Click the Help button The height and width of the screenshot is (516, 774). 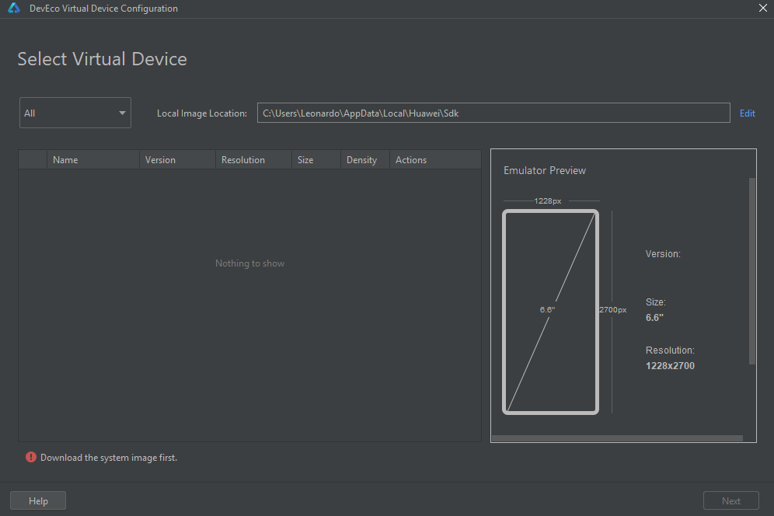point(38,500)
